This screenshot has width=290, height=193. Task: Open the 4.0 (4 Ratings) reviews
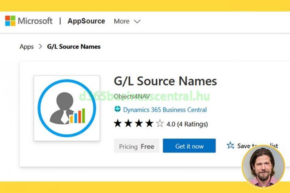[187, 124]
